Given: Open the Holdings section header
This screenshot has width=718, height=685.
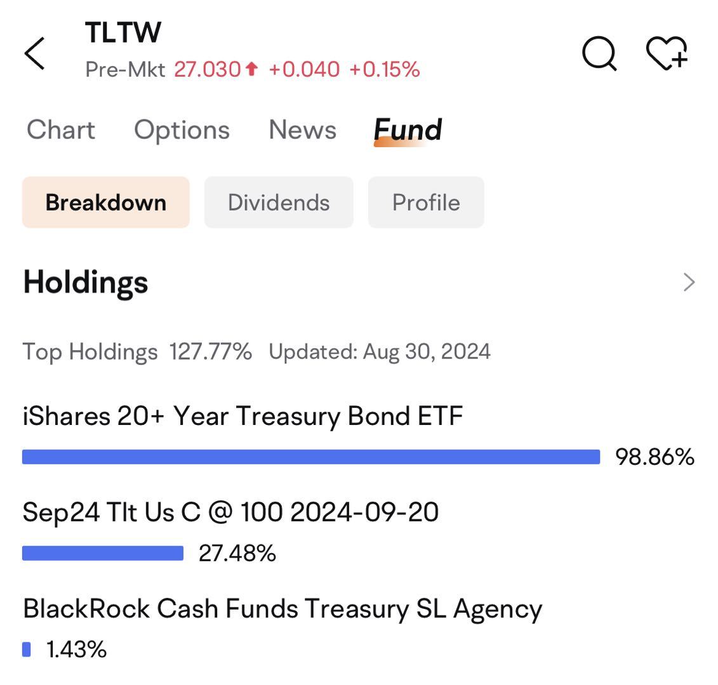Looking at the screenshot, I should coord(86,282).
